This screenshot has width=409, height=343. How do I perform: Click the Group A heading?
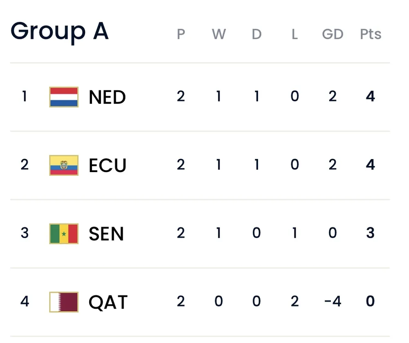(59, 31)
